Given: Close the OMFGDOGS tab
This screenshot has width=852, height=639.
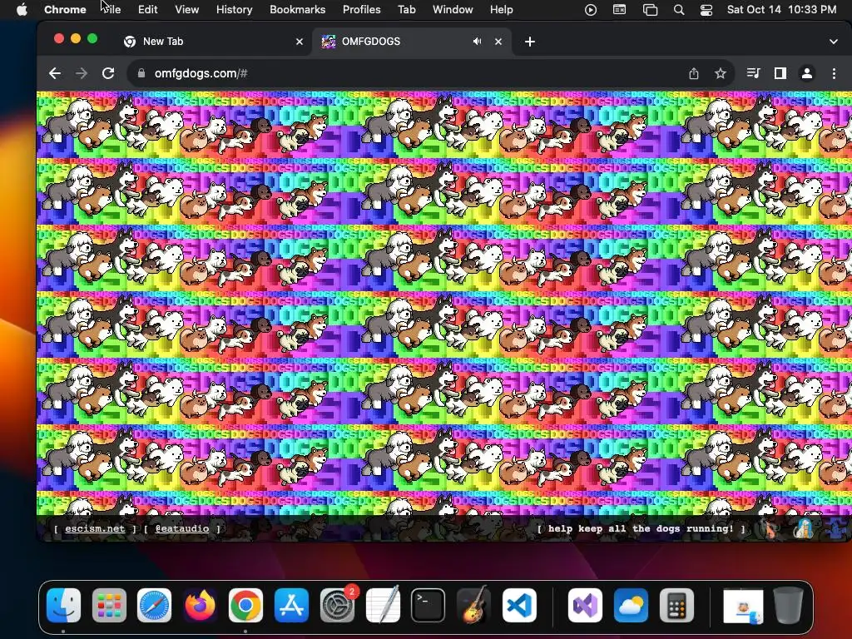Looking at the screenshot, I should tap(498, 42).
